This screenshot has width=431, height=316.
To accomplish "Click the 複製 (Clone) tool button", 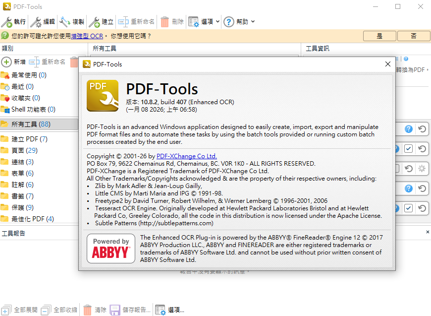I will pos(72,22).
